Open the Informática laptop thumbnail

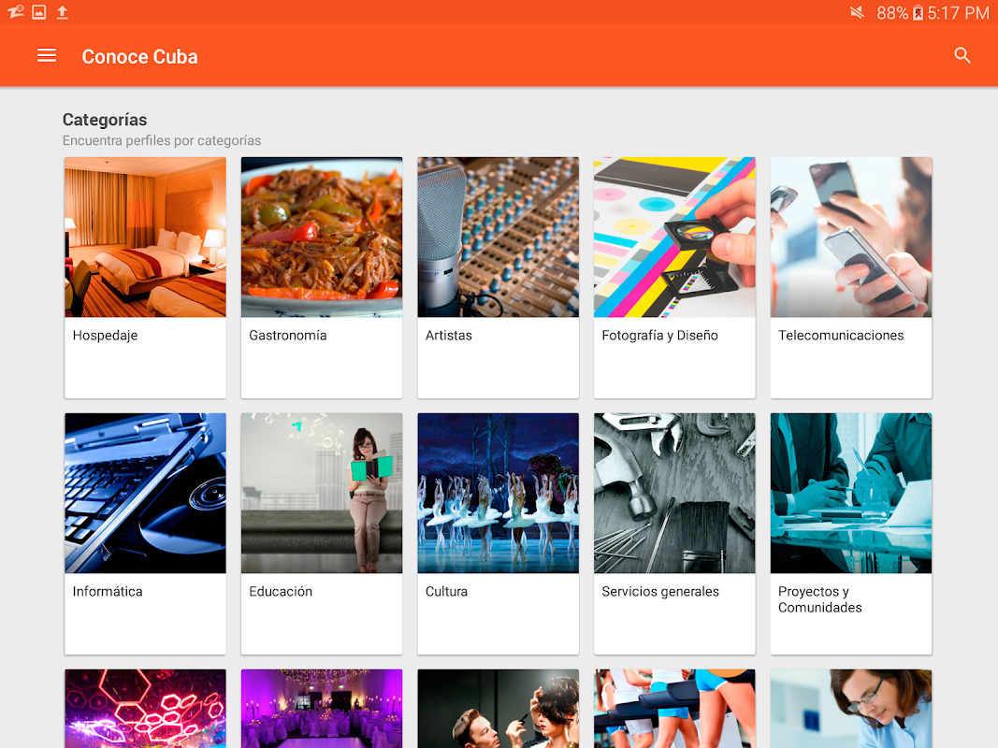coord(145,494)
